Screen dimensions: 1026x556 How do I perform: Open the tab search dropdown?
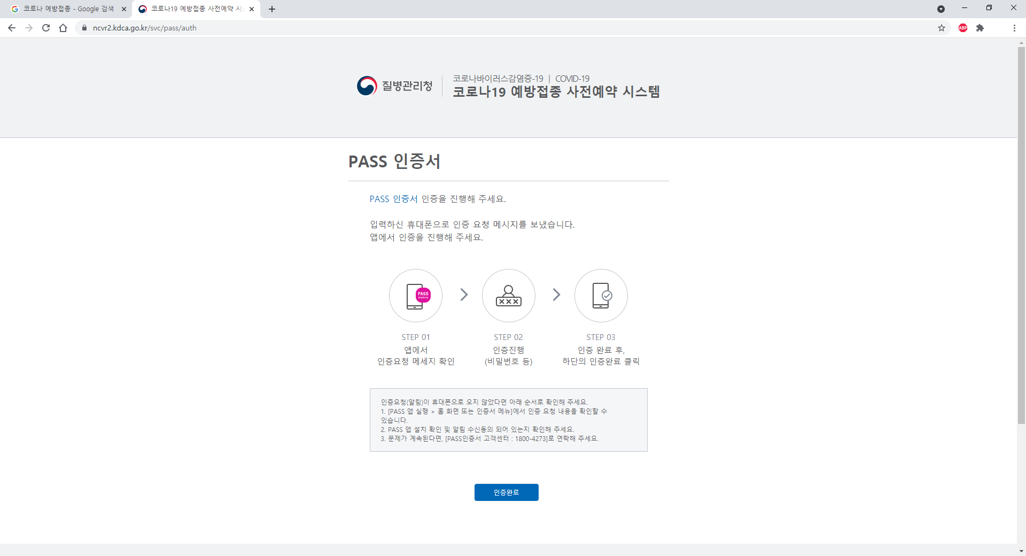pyautogui.click(x=941, y=9)
